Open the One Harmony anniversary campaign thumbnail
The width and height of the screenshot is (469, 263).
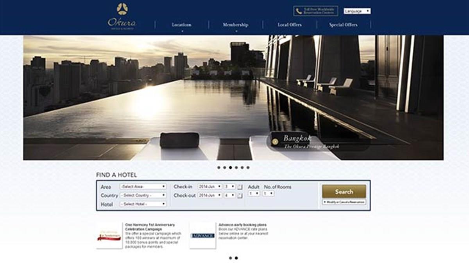109,236
